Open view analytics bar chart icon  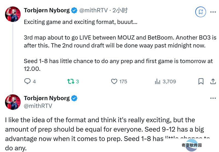(x=157, y=81)
